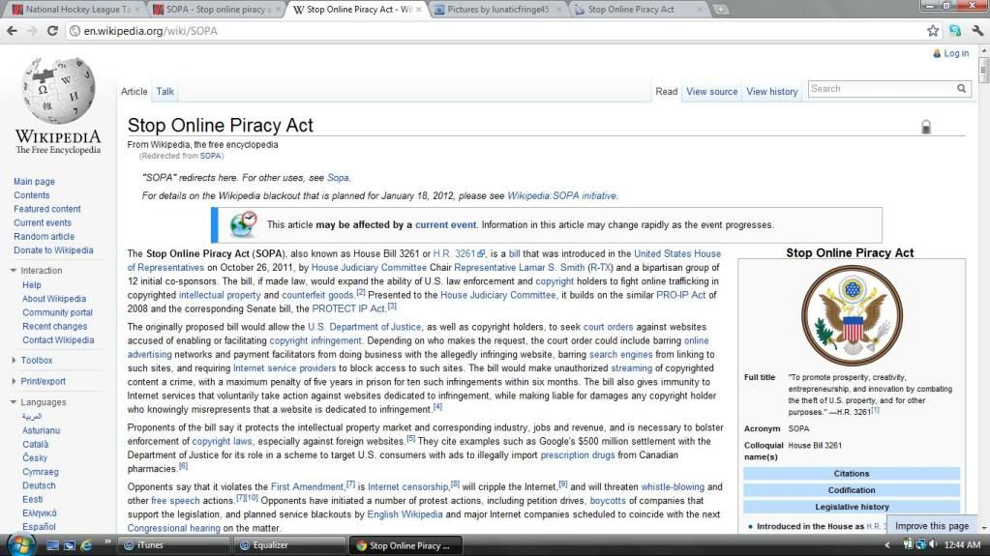The image size is (990, 556).
Task: Select the Español language link
Action: (39, 526)
